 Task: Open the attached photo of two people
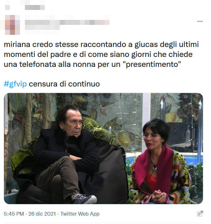click(x=103, y=148)
